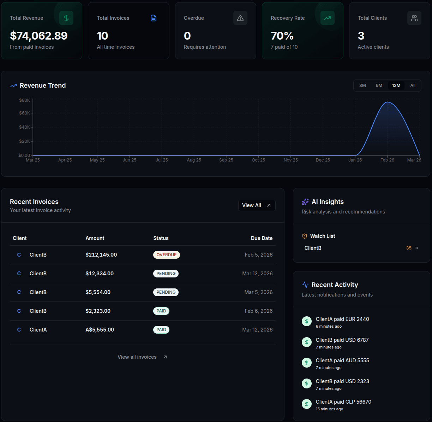Click the warning triangle on the Overdue card
The image size is (432, 422).
[240, 18]
